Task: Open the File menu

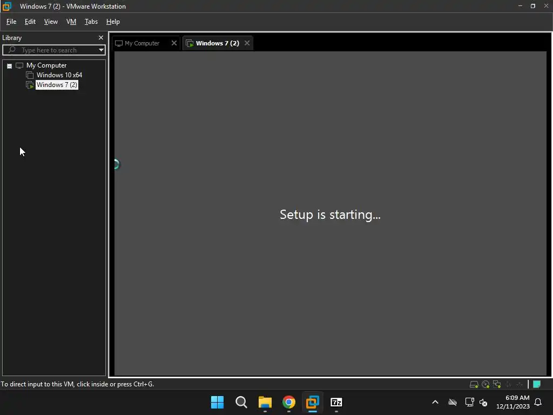Action: click(x=11, y=22)
